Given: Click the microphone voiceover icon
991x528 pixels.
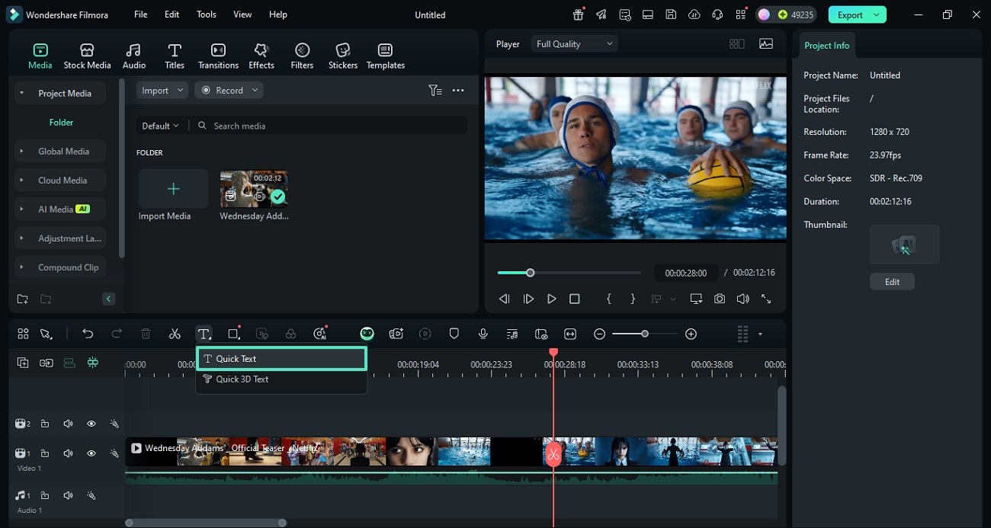Looking at the screenshot, I should pos(483,334).
